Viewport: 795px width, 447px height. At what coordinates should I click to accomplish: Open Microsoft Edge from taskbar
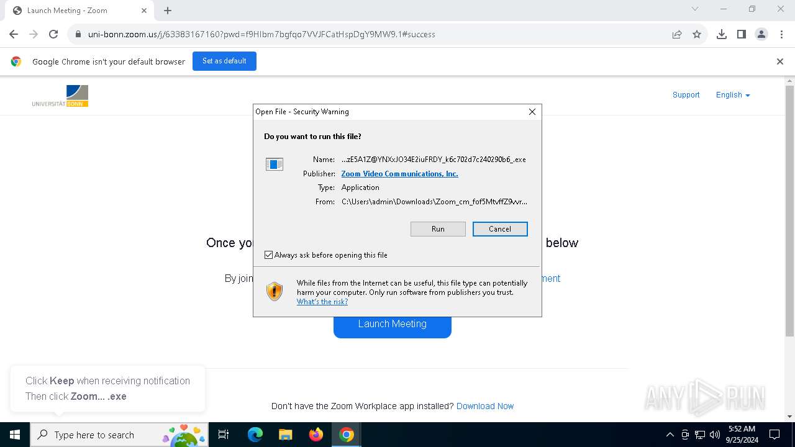click(x=255, y=435)
